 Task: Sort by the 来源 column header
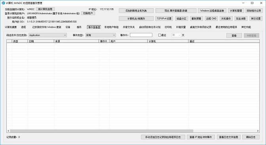76,41
